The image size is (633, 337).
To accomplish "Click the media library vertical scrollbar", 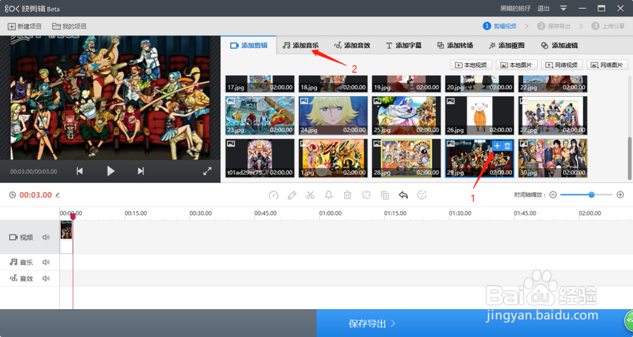I will [629, 159].
